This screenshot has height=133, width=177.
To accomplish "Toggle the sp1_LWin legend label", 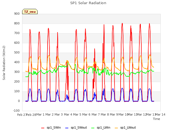I will point(103,128).
